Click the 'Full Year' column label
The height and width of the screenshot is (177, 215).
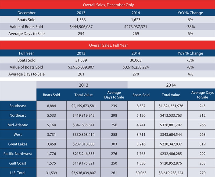[26, 53]
